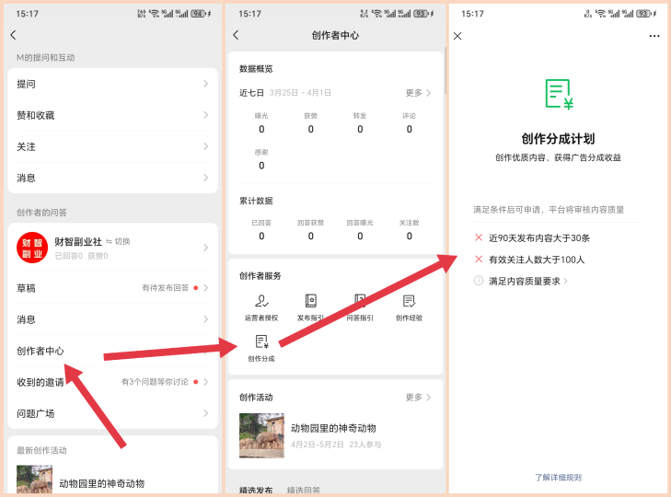
Task: Open the 赞和收藏 row
Action: (x=112, y=115)
